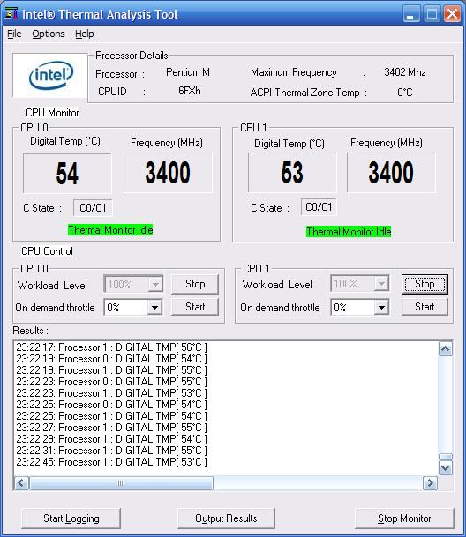Click CPU 0 Thermal Monitor Idle status
Image resolution: width=466 pixels, height=537 pixels.
click(x=110, y=230)
